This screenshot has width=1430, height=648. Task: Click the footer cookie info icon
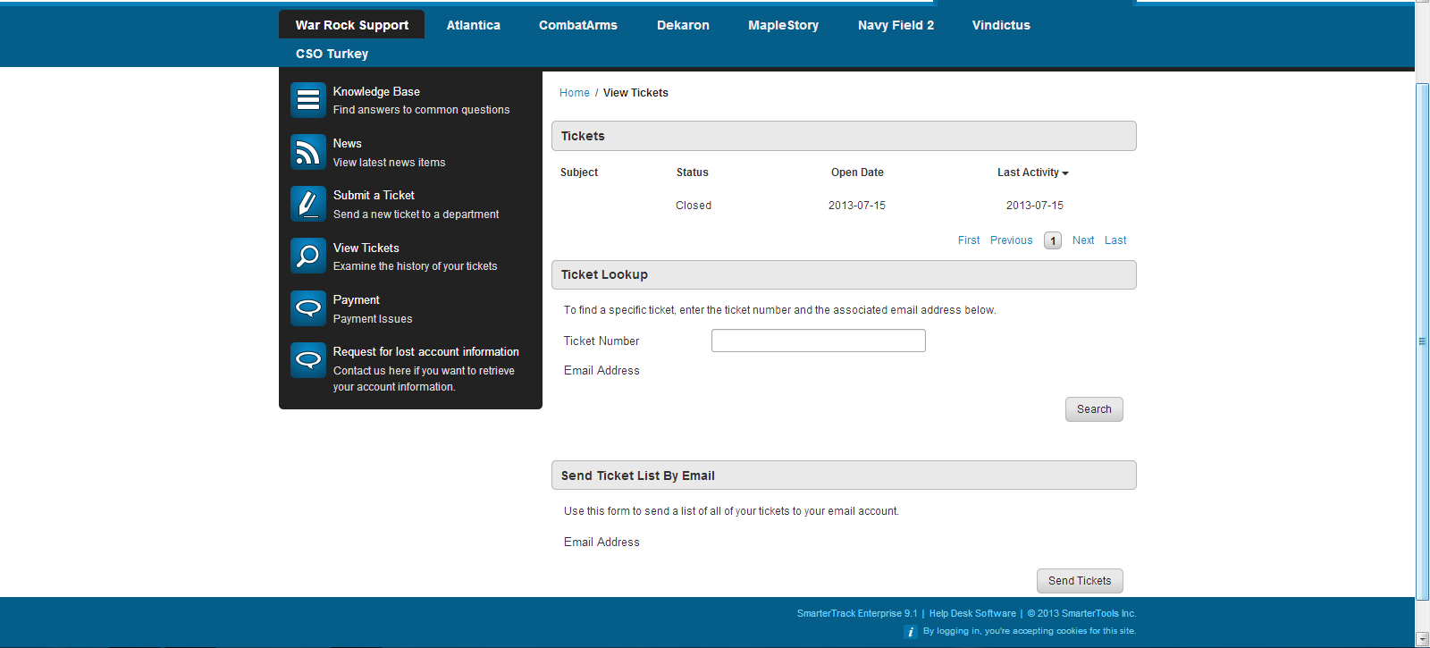(x=911, y=632)
